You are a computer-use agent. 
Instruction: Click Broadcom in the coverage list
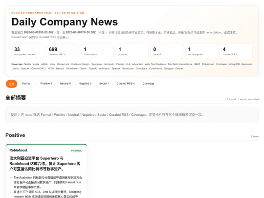[128, 68]
